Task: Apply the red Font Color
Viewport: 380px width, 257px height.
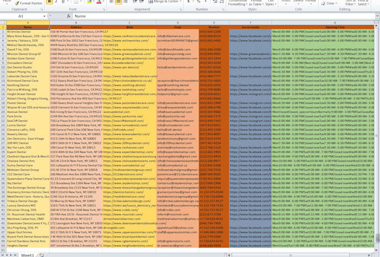Action: point(99,2)
